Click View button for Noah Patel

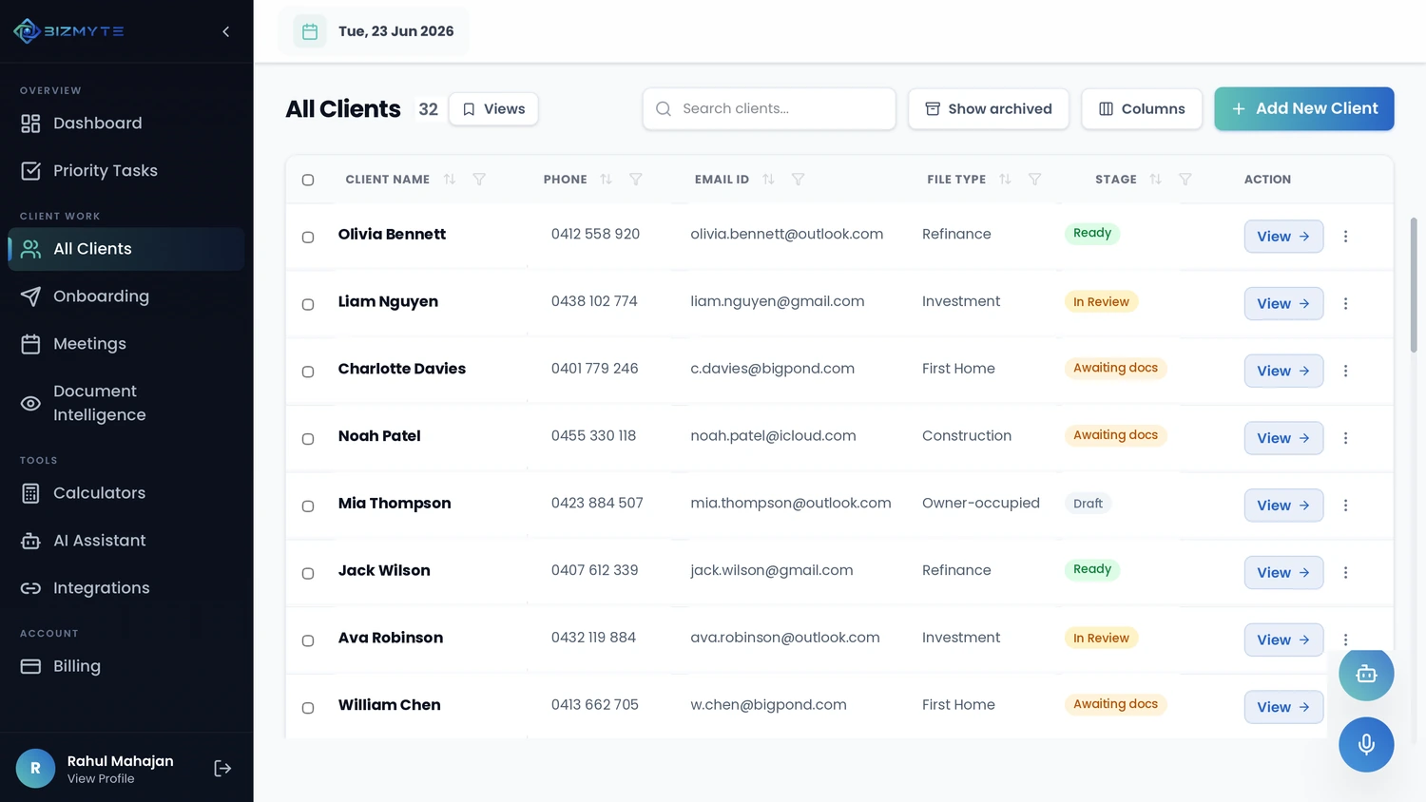coord(1283,438)
